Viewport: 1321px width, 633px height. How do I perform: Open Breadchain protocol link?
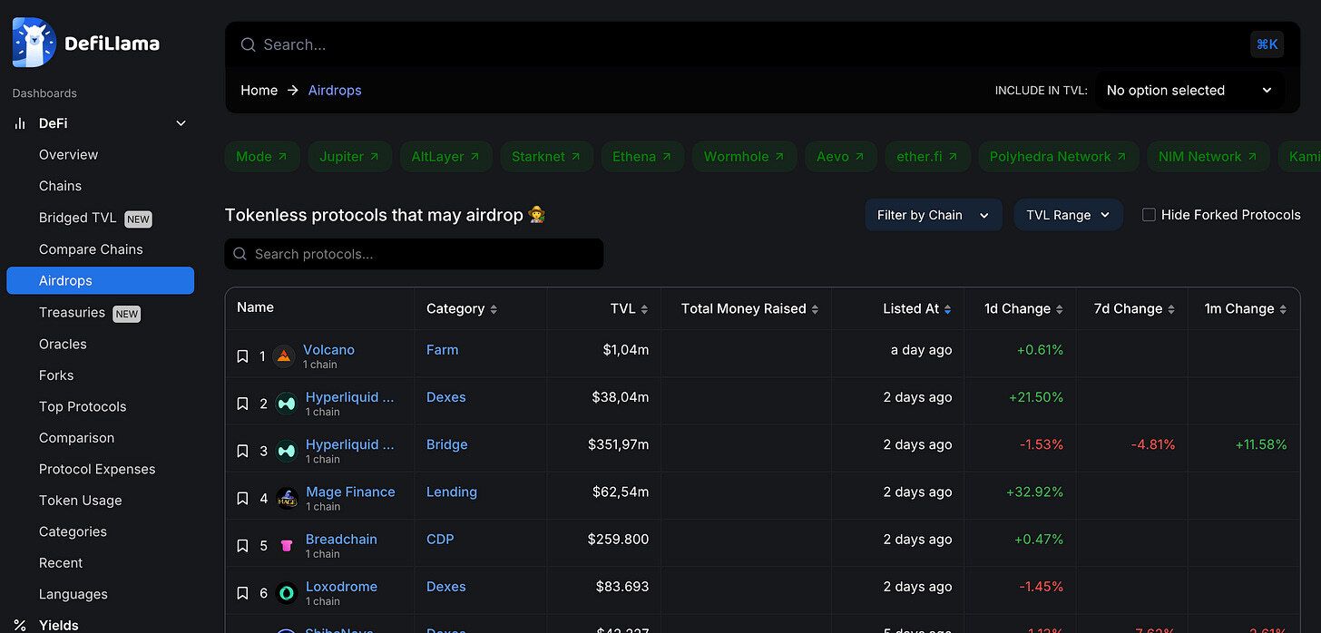pyautogui.click(x=341, y=539)
